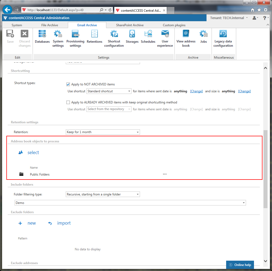Click the new exclude folder link
The width and height of the screenshot is (272, 271).
(x=32, y=223)
